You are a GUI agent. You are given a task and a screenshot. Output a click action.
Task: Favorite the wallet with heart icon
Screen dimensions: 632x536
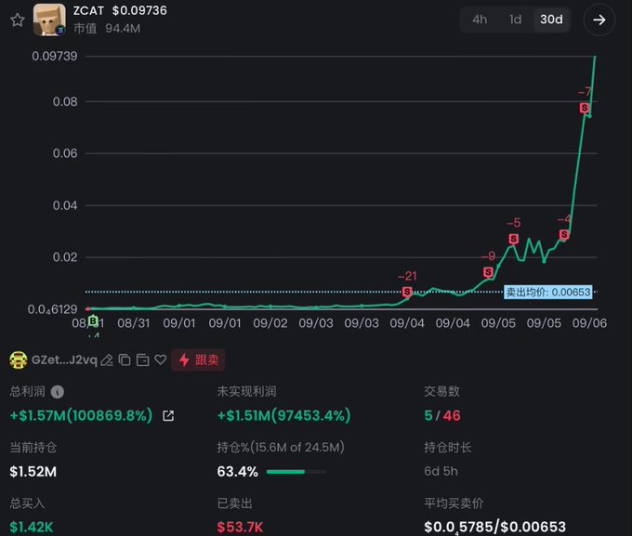161,360
